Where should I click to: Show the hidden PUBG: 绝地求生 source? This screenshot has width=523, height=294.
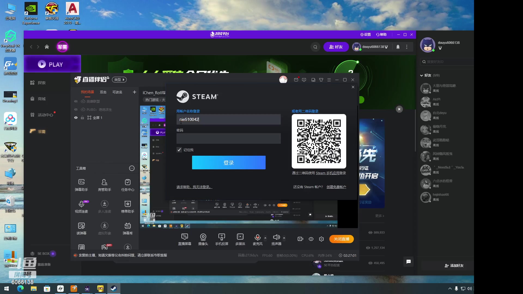pyautogui.click(x=76, y=109)
